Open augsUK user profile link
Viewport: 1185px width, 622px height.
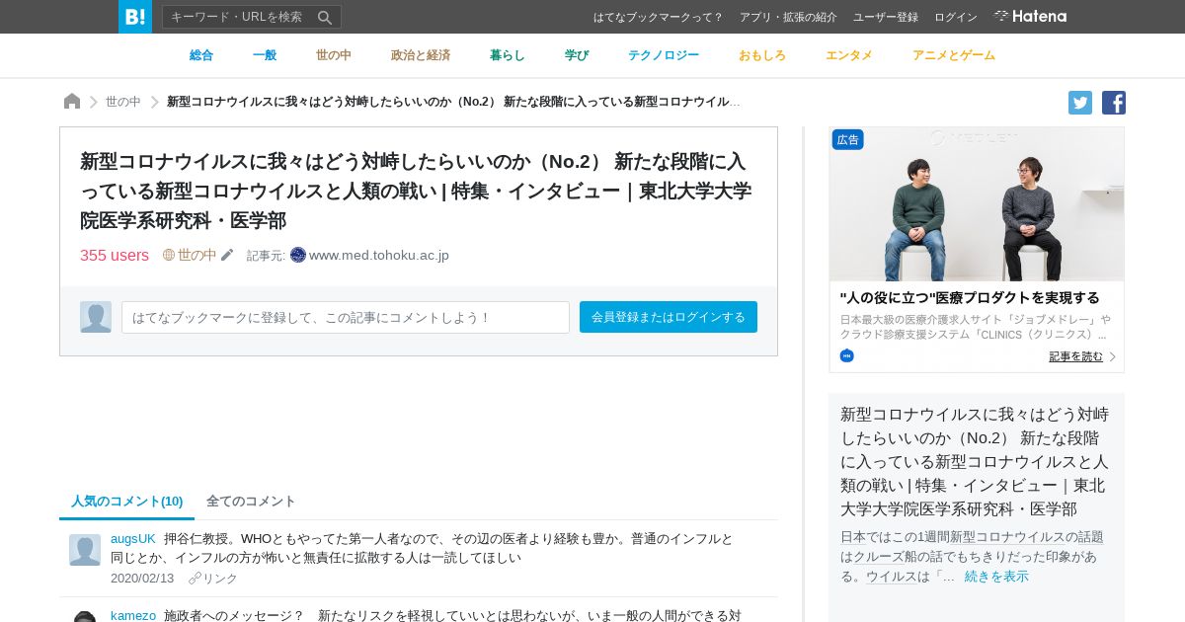click(133, 538)
